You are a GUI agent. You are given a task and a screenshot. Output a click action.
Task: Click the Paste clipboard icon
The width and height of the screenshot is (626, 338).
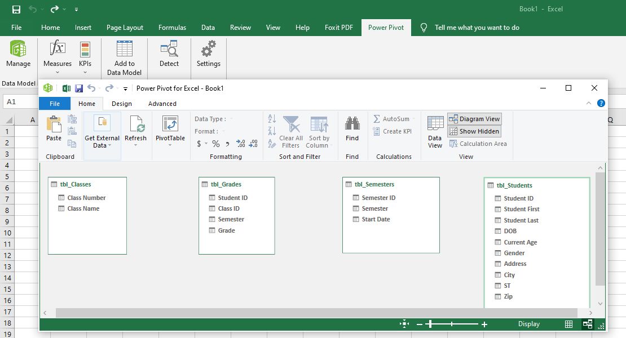[54, 125]
